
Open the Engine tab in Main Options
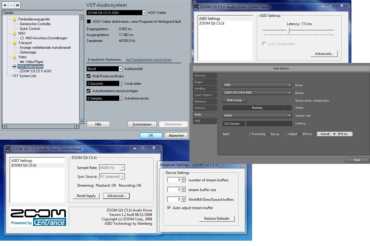(x=205, y=82)
